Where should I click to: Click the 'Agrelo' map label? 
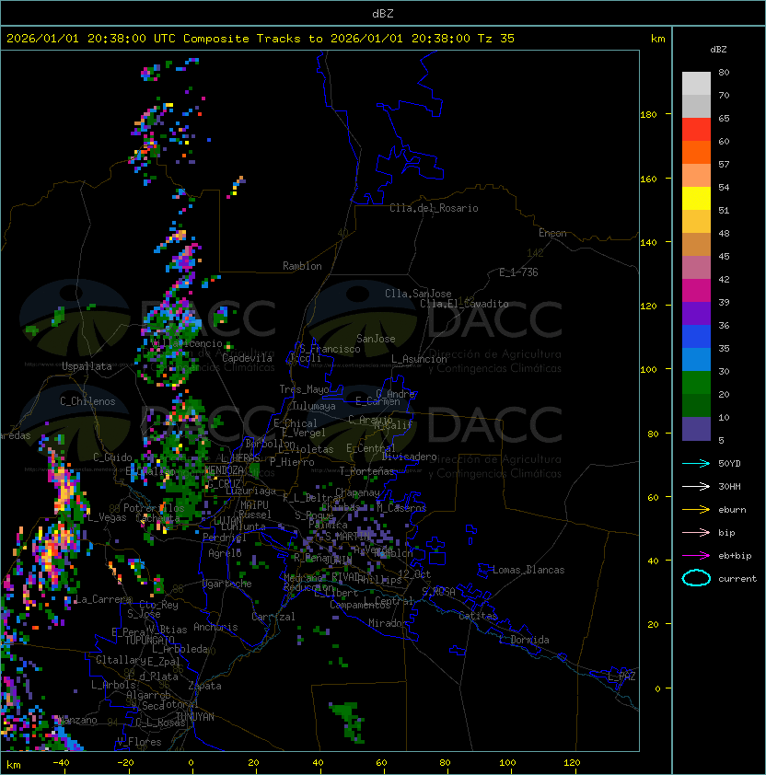[x=225, y=553]
